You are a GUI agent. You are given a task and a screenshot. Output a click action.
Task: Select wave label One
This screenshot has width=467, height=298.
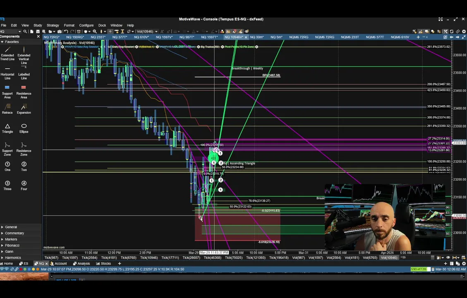7,166
